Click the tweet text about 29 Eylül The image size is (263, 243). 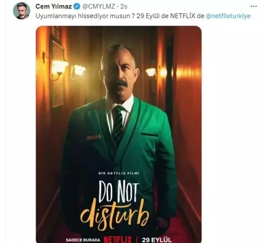point(120,16)
